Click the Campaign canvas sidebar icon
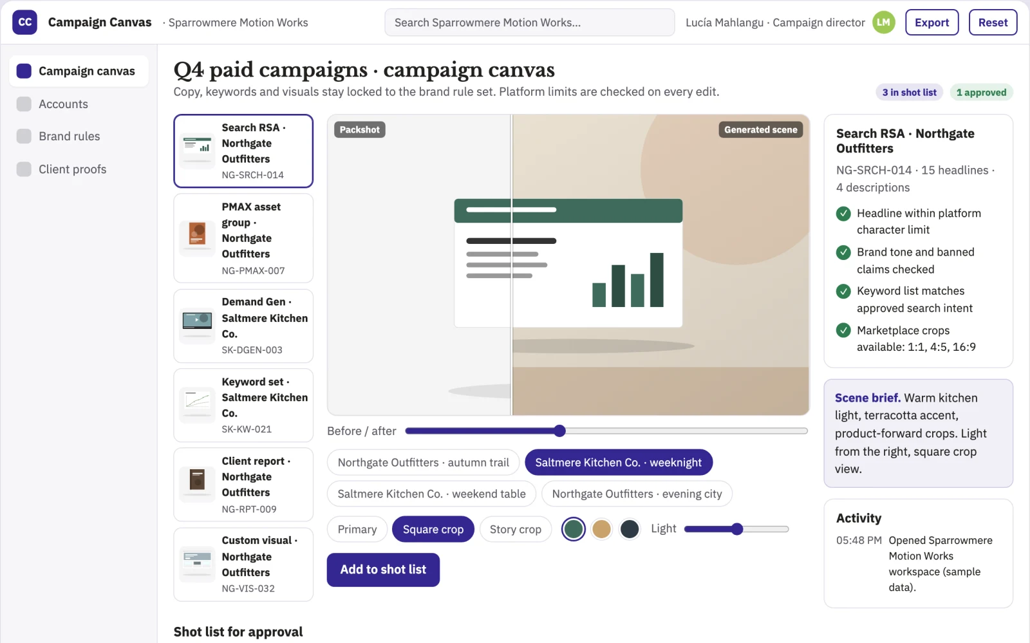Screen dimensions: 1030x643 tap(24, 71)
